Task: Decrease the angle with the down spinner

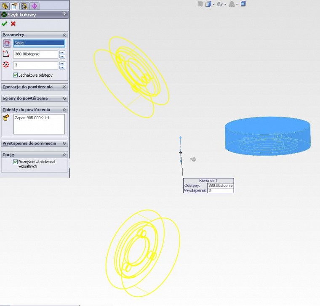Action: (x=62, y=56)
